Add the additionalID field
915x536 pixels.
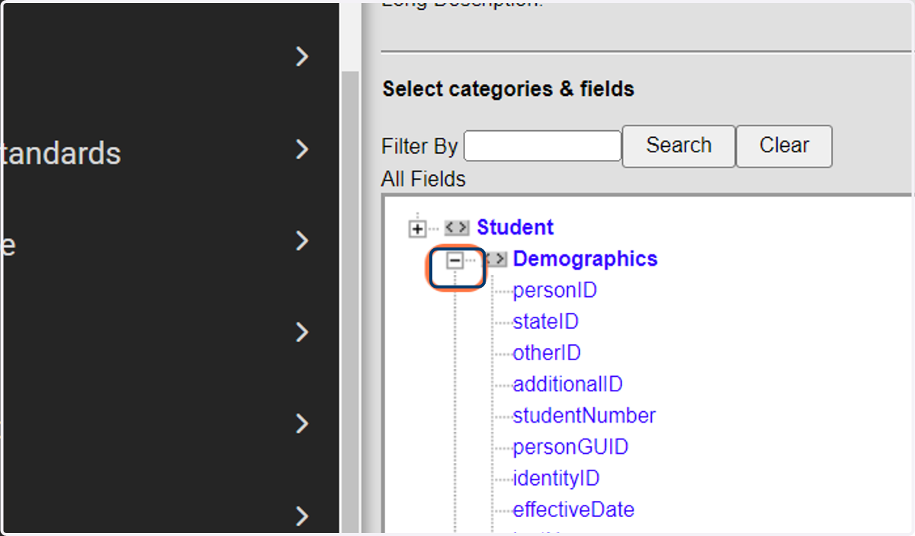568,384
